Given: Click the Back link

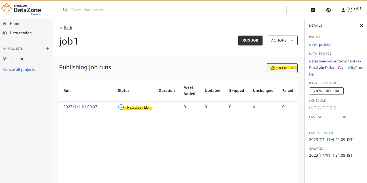Looking at the screenshot, I should [x=68, y=28].
